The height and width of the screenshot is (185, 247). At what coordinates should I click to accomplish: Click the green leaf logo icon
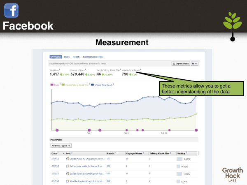(x=233, y=21)
